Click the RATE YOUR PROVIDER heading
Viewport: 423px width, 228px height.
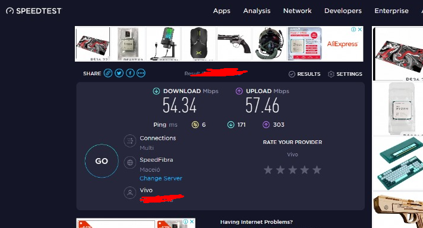pyautogui.click(x=292, y=142)
